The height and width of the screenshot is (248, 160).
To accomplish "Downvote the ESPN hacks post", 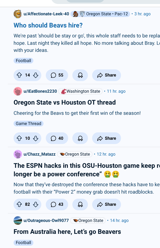I will coord(36,204).
